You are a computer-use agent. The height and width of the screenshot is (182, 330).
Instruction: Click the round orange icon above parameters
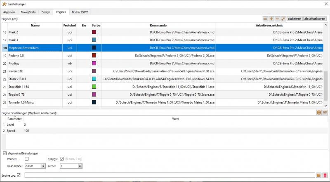pos(319,112)
